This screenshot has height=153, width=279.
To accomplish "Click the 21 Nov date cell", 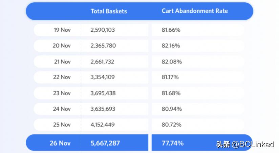I will pos(62,61).
